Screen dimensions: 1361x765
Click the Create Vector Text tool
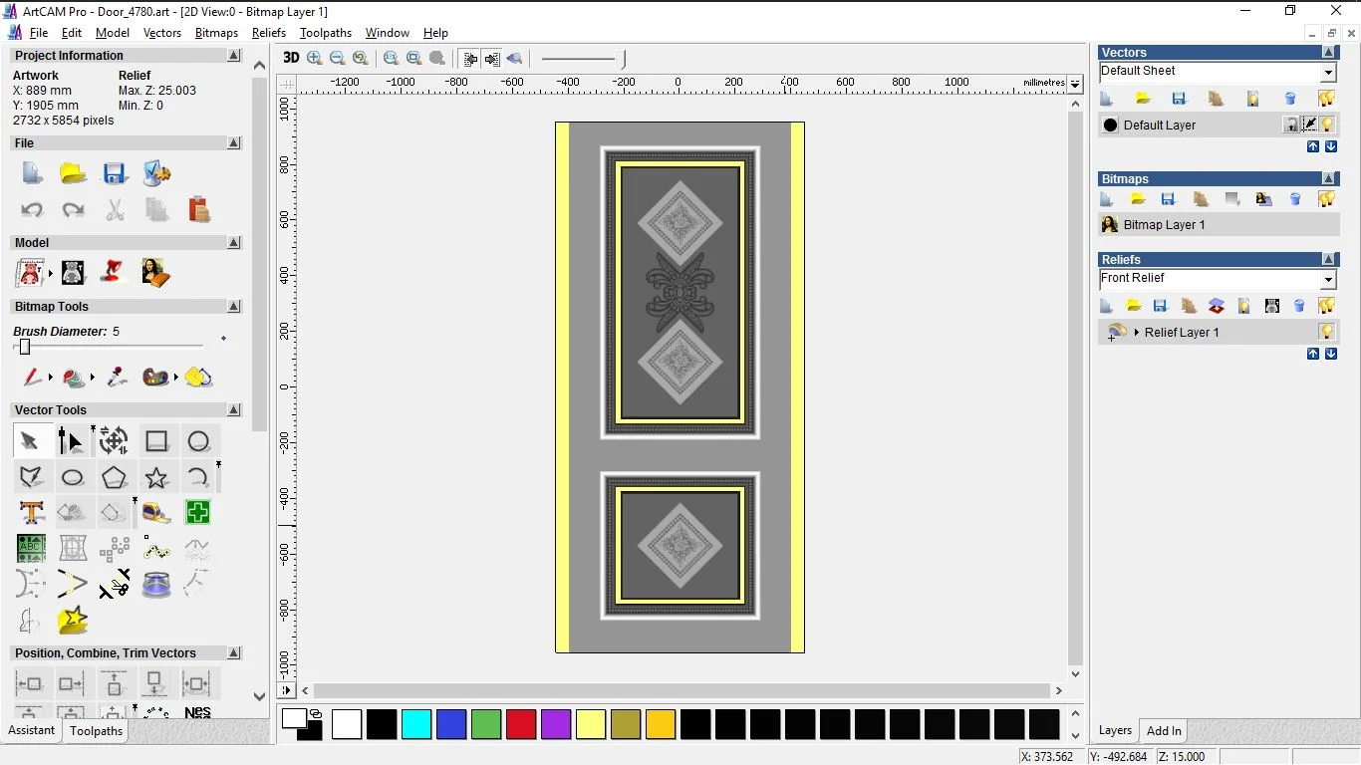(32, 513)
